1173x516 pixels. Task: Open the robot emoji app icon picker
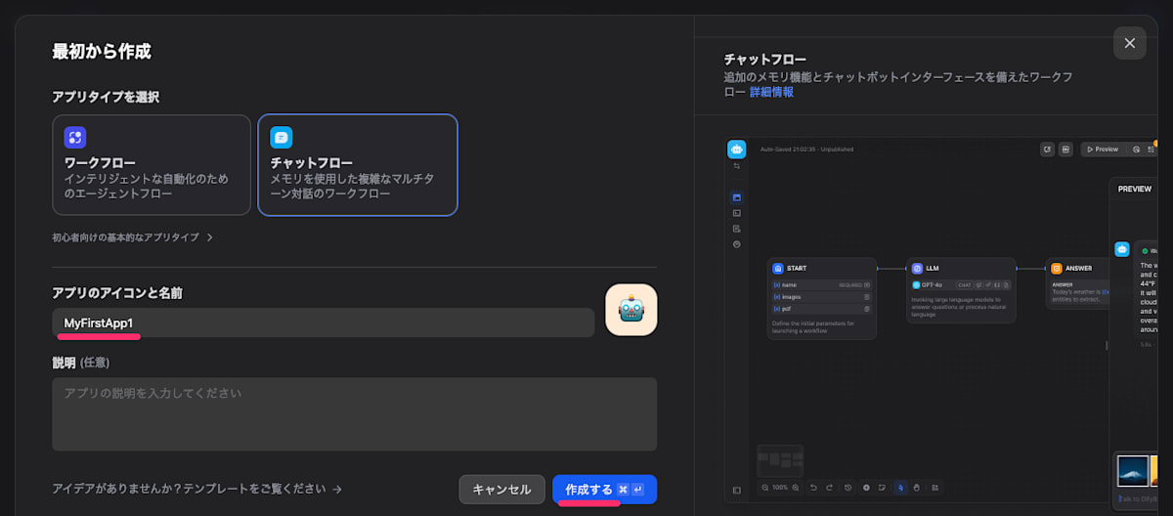[631, 310]
